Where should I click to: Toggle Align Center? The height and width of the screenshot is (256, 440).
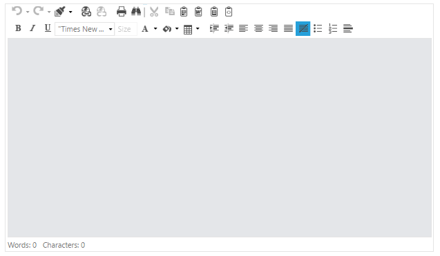pos(258,28)
